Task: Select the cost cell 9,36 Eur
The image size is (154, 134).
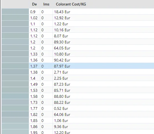Action: [61, 127]
